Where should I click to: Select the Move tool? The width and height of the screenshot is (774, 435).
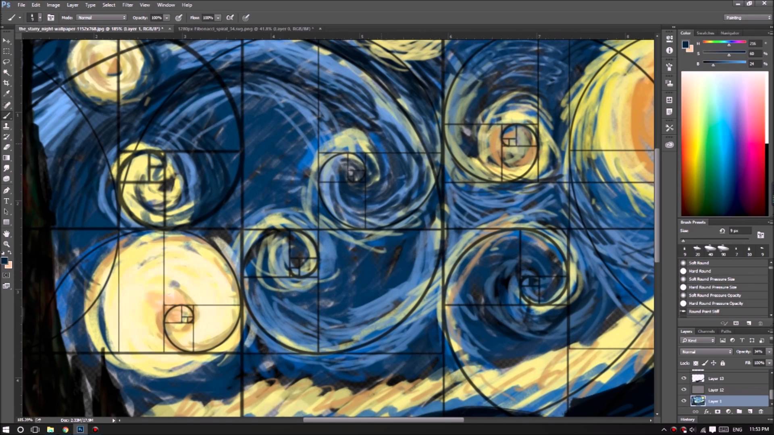(7, 40)
